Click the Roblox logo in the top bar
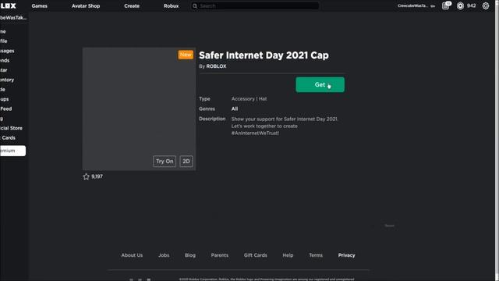 8,5
